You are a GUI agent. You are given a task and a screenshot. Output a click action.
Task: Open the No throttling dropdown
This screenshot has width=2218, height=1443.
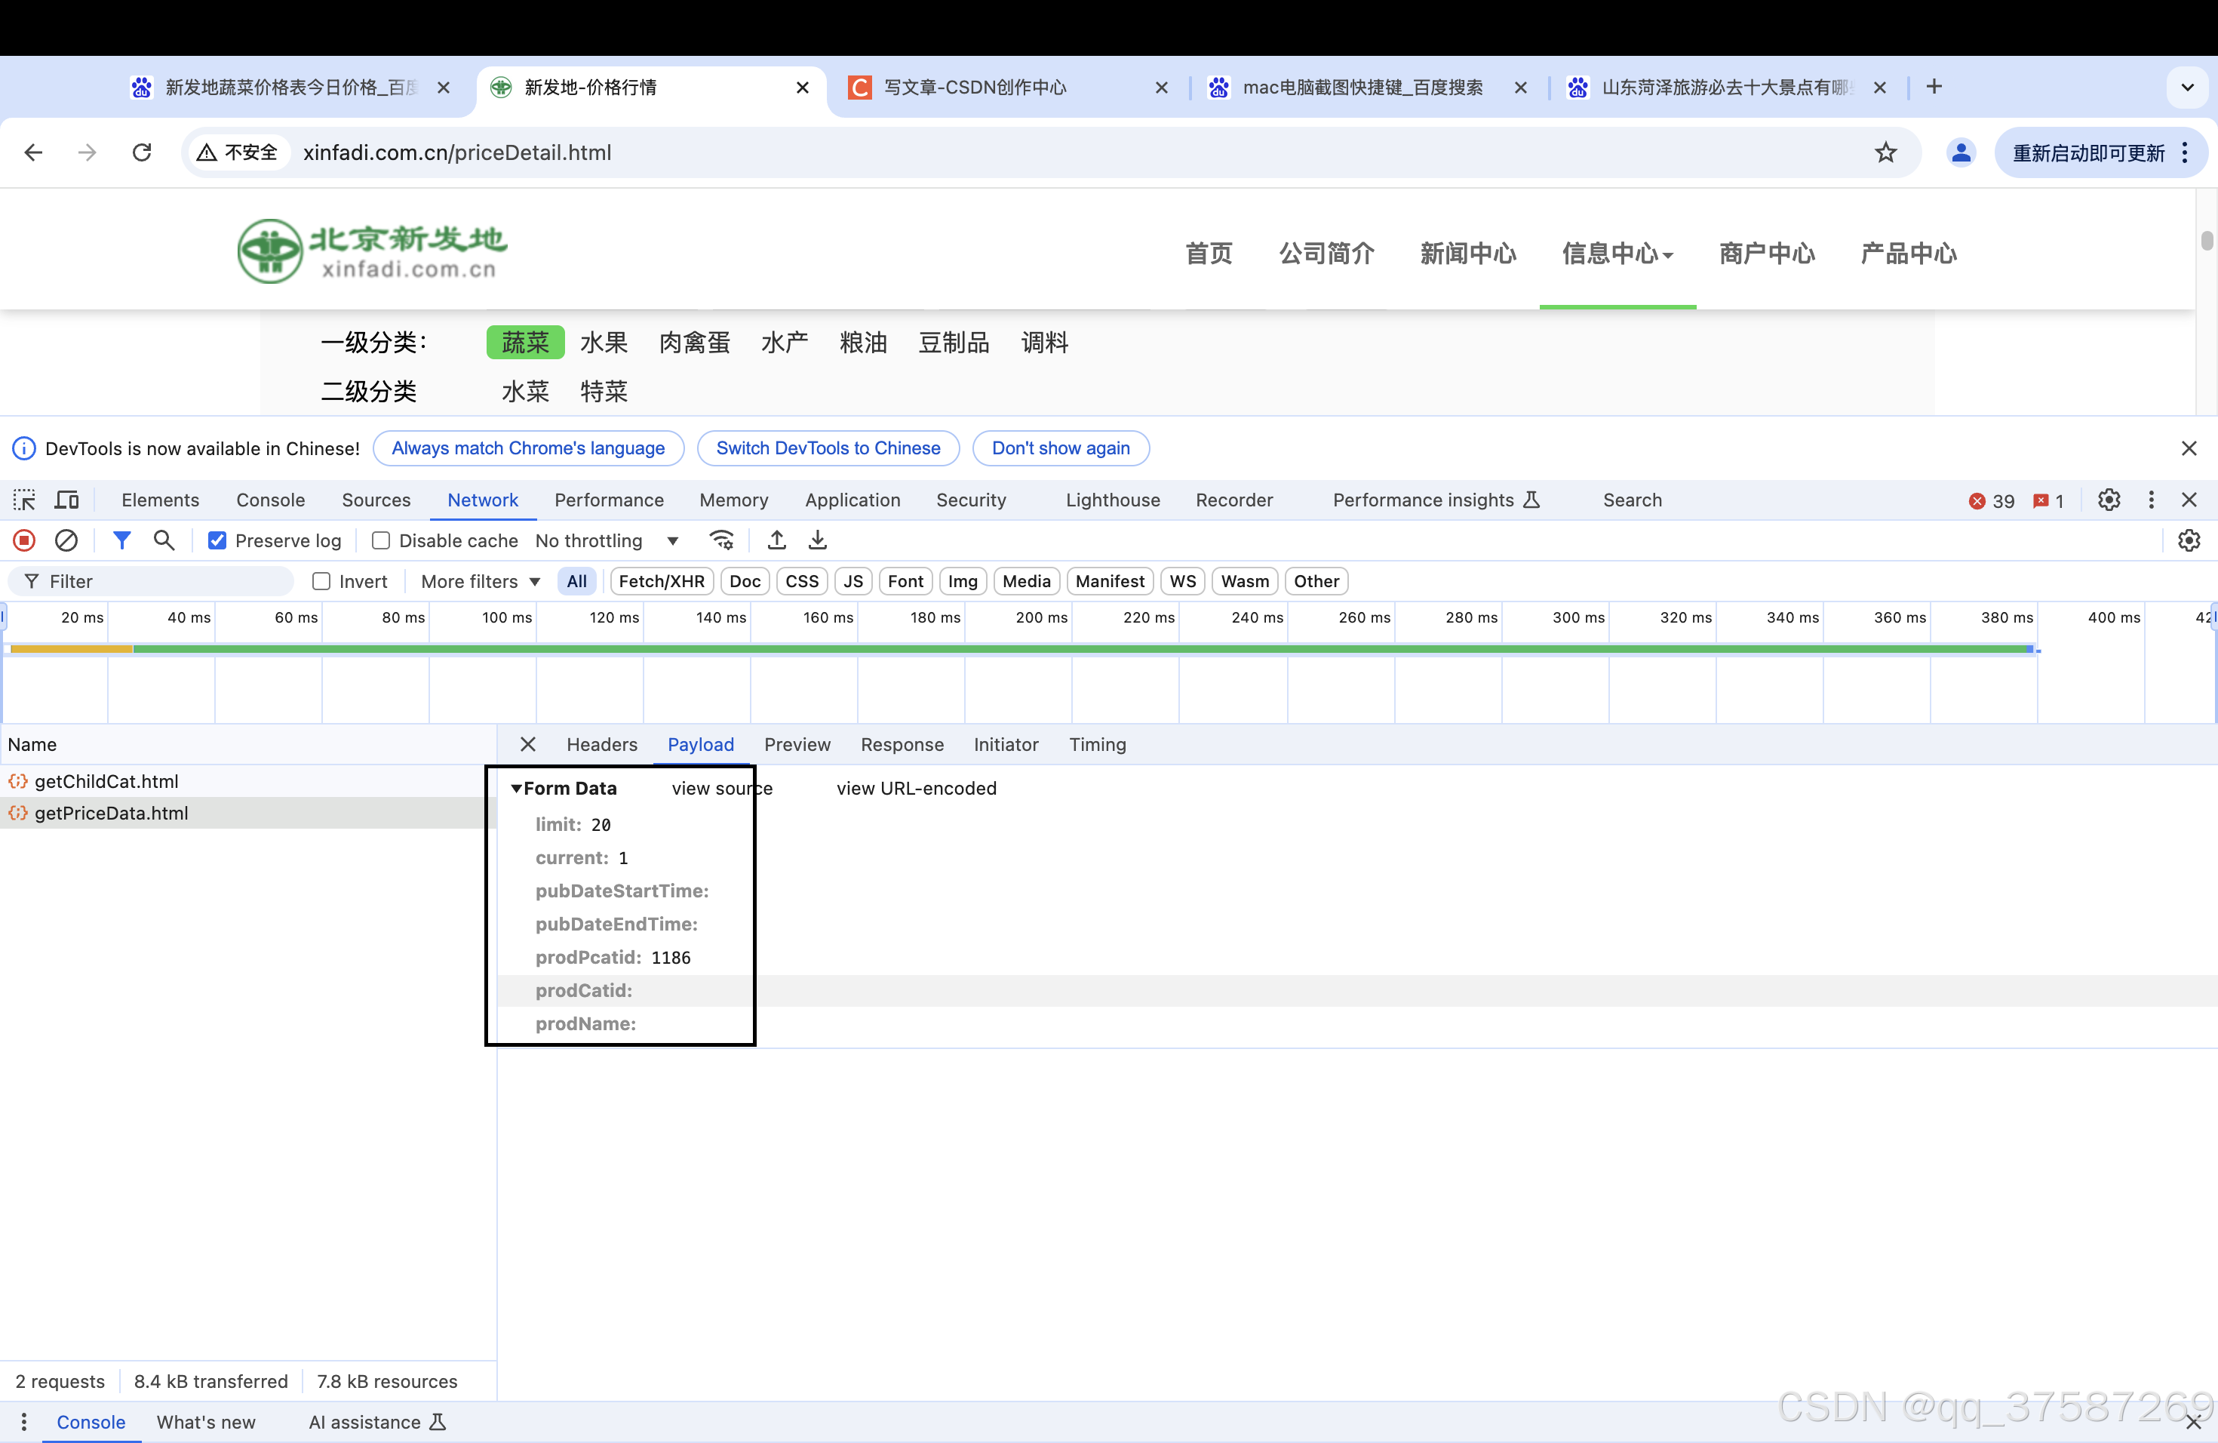(606, 540)
